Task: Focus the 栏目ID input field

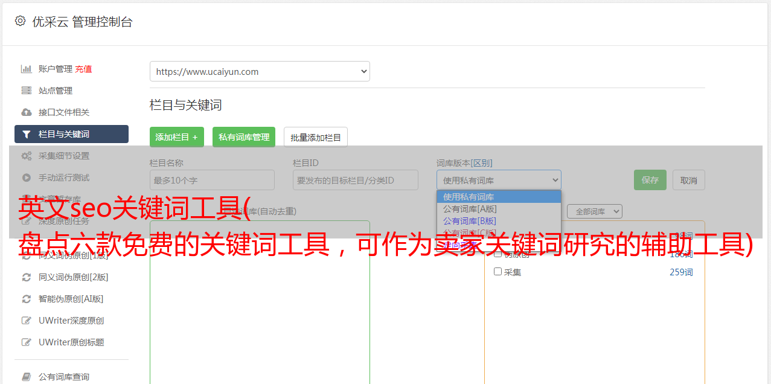Action: (x=356, y=180)
